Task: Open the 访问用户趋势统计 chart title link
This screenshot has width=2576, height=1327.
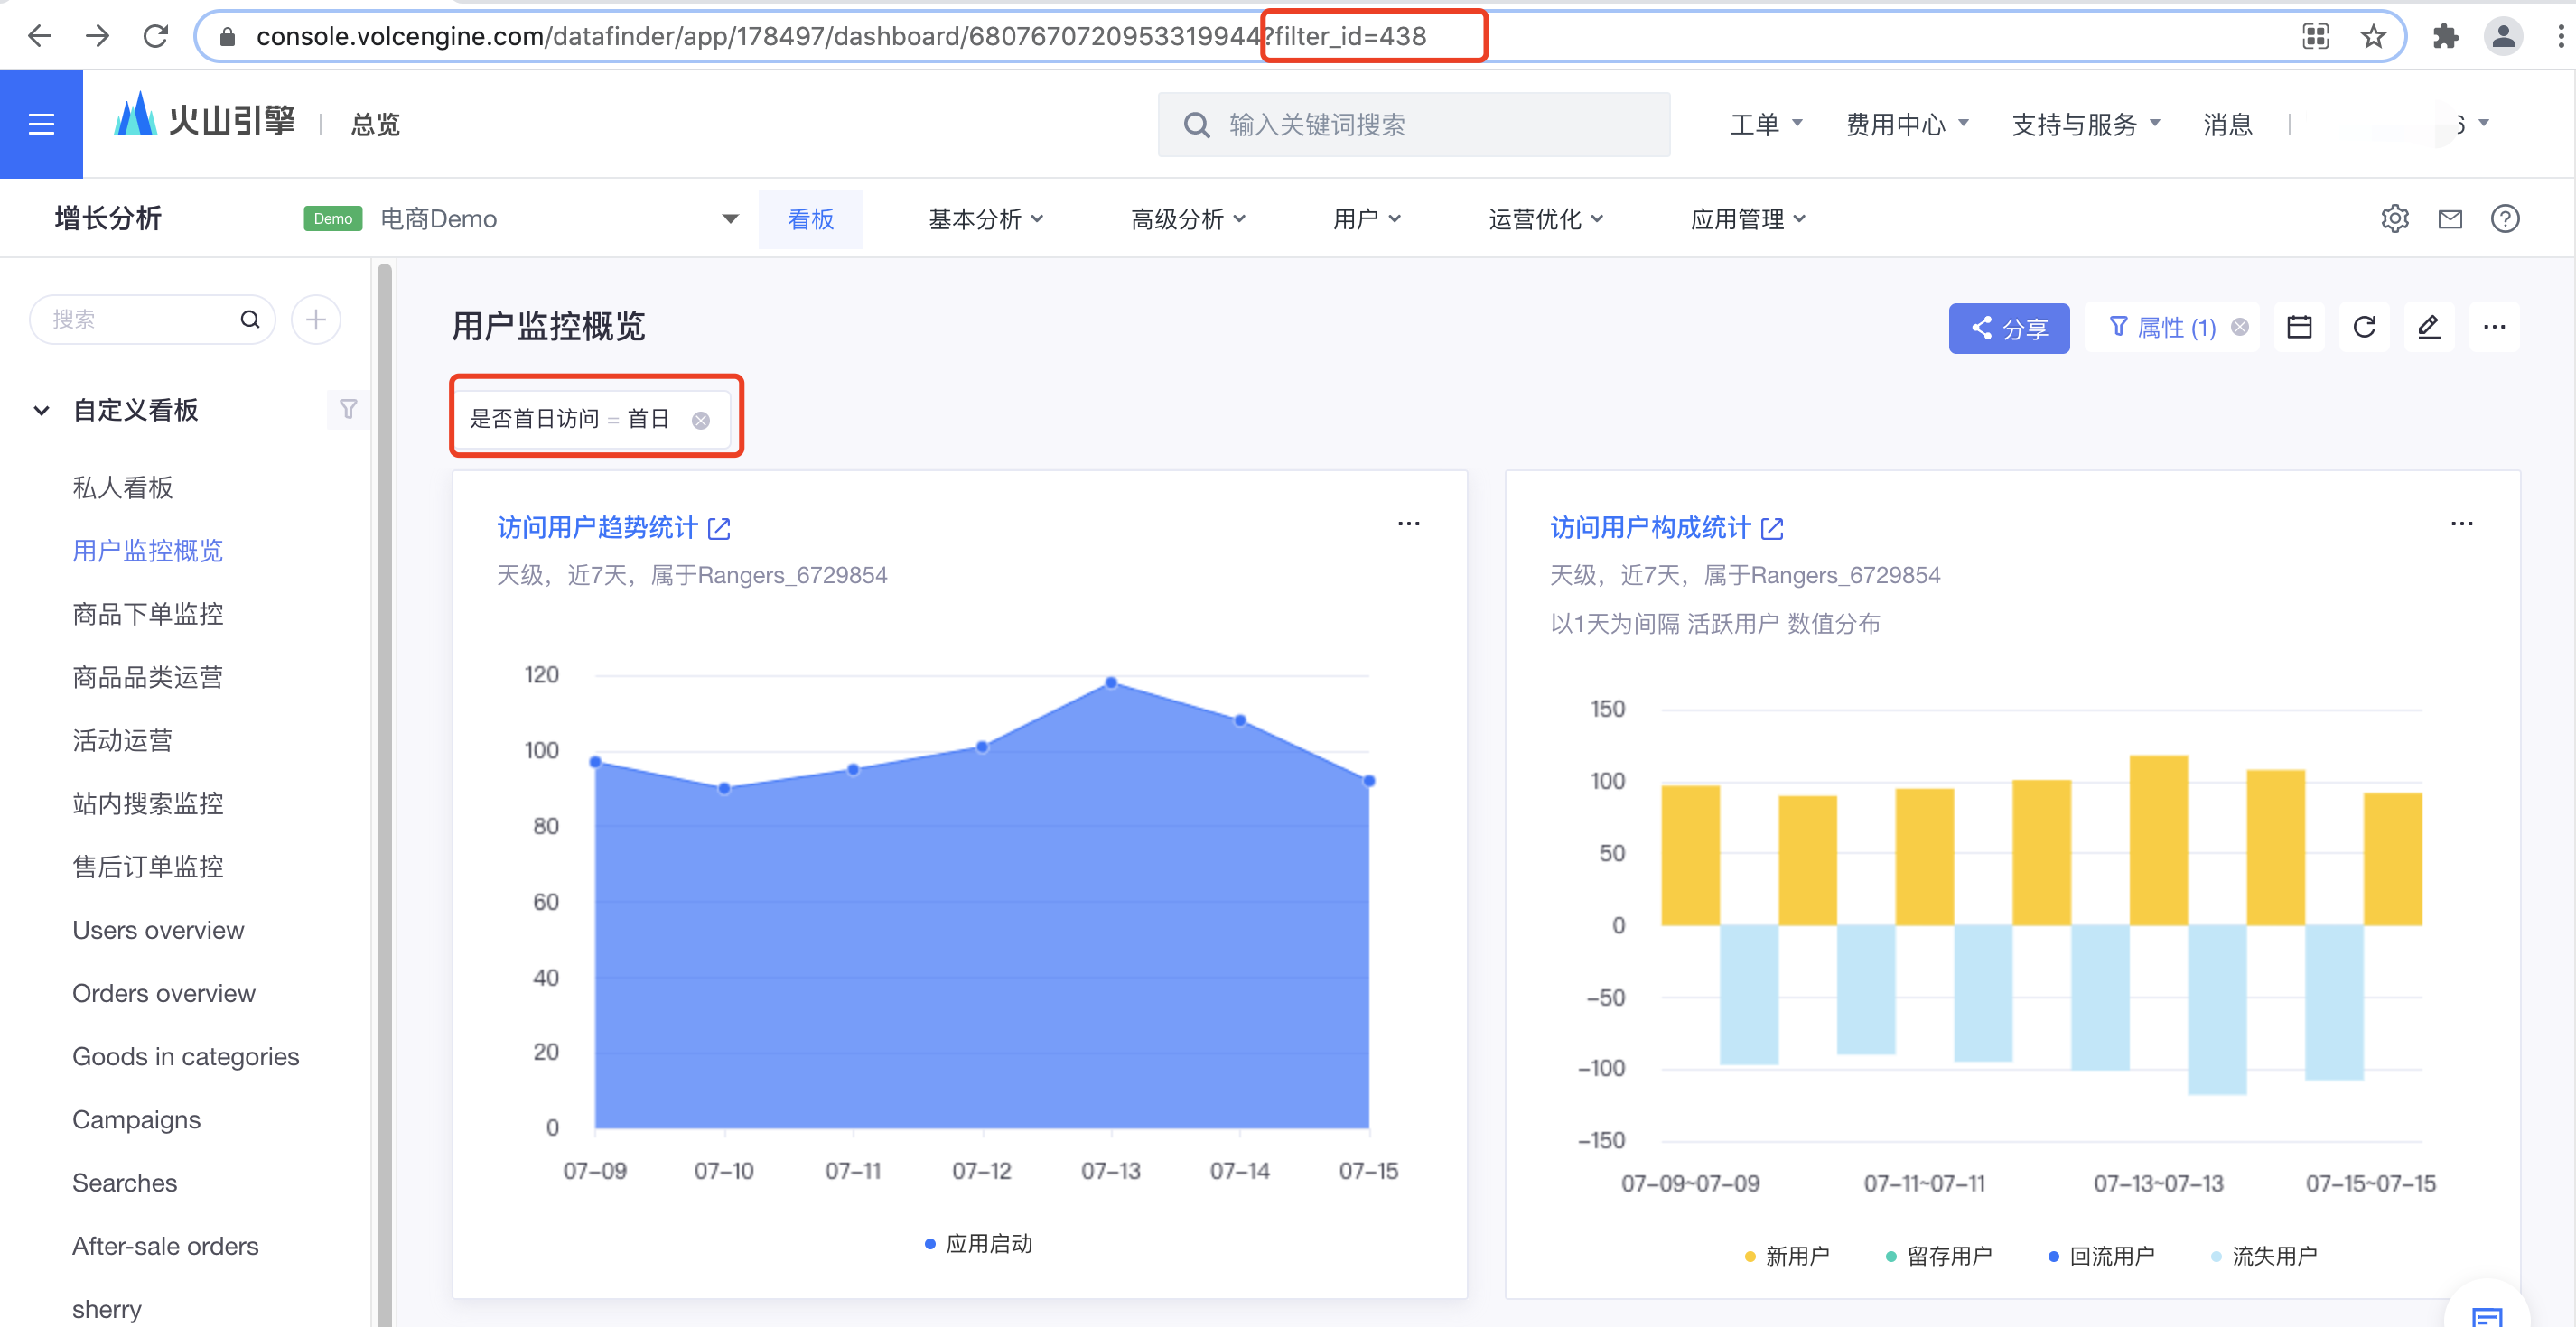Action: click(x=597, y=527)
